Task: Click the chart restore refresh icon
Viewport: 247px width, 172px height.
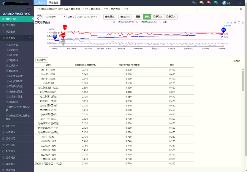Action: pyautogui.click(x=239, y=22)
